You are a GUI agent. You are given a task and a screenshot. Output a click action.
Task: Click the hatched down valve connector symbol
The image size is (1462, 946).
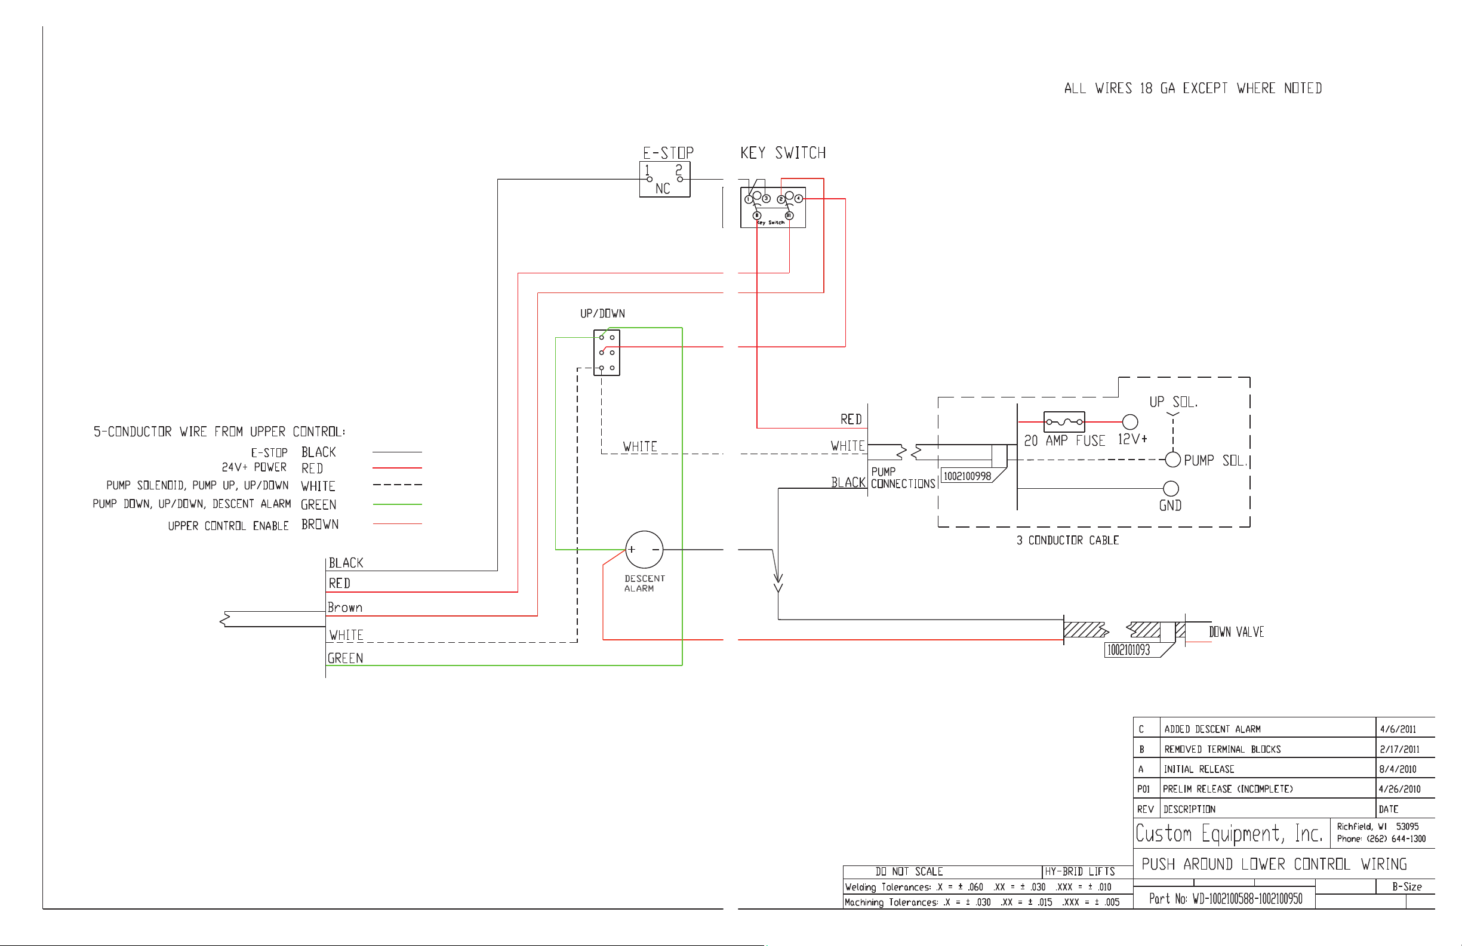point(1124,630)
